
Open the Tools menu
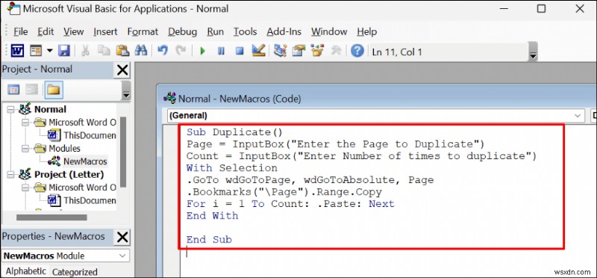click(245, 31)
